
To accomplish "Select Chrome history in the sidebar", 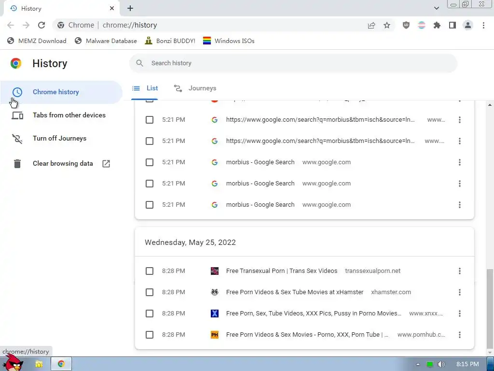I will pyautogui.click(x=61, y=92).
